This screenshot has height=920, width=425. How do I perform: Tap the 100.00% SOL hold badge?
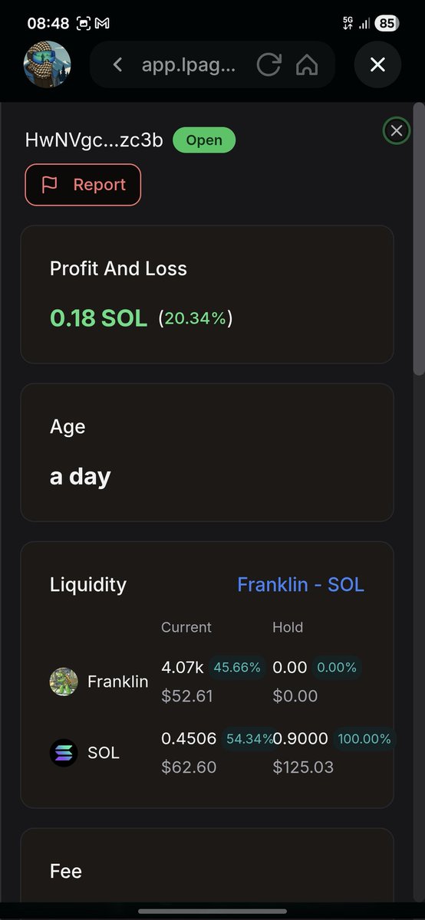pos(364,739)
